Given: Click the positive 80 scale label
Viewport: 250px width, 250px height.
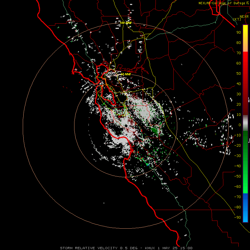Looking at the screenshot, I should click(239, 42).
